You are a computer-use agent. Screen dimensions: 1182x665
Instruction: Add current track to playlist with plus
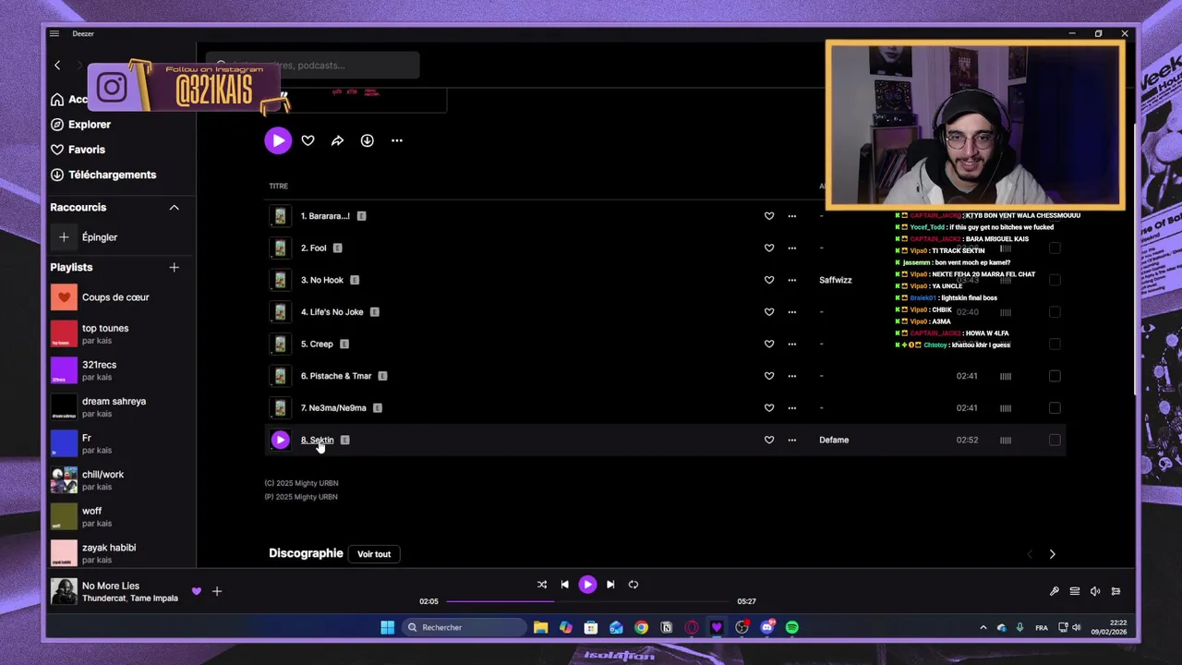tap(217, 591)
